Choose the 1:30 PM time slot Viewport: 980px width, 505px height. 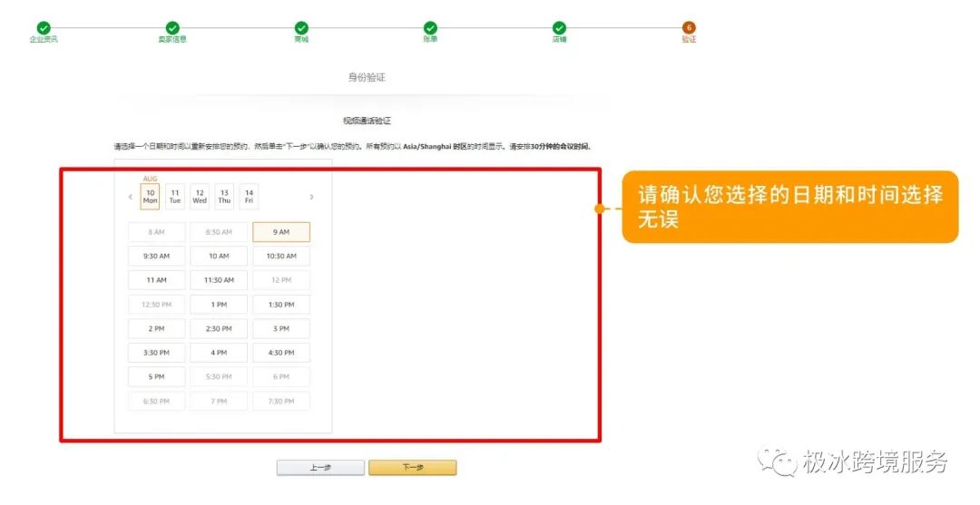281,305
